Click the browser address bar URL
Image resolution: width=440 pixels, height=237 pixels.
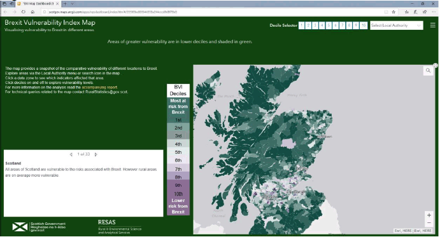point(113,12)
